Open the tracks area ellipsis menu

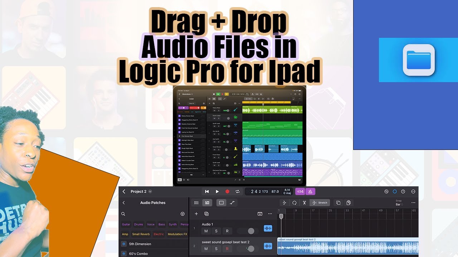click(x=413, y=203)
